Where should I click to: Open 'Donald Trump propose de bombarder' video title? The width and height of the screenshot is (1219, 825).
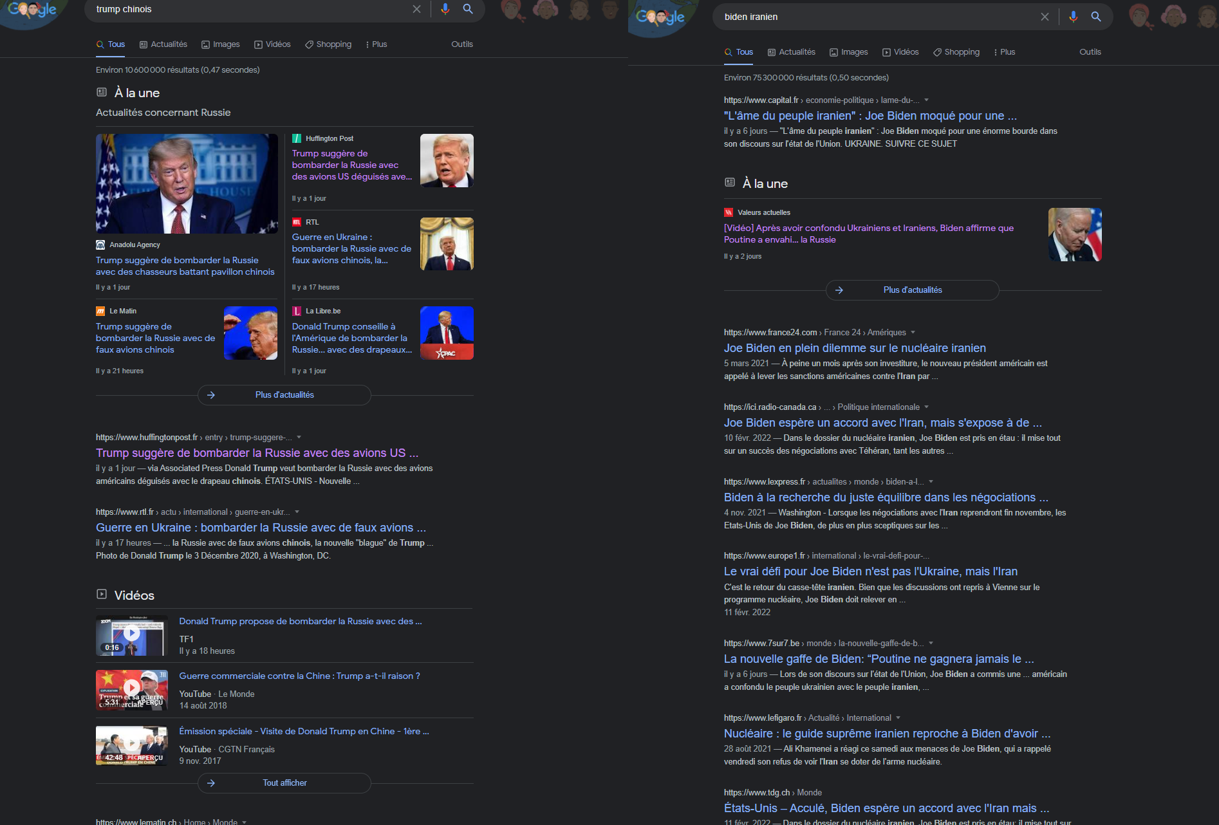(x=301, y=622)
